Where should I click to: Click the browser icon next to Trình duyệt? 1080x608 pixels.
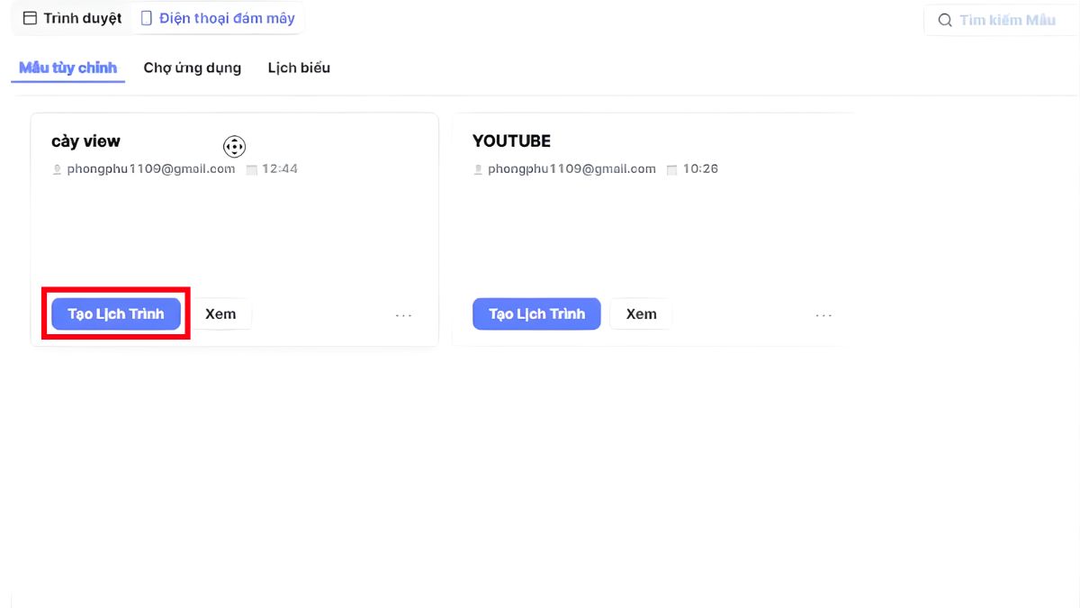tap(29, 18)
